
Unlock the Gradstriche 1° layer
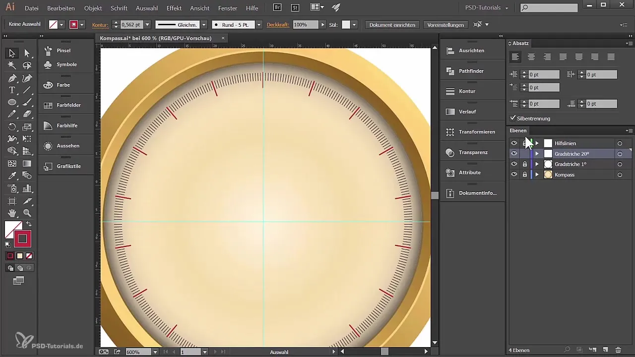(525, 164)
